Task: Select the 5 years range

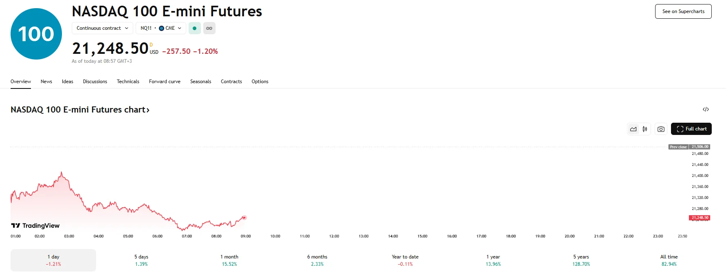Action: pyautogui.click(x=581, y=260)
